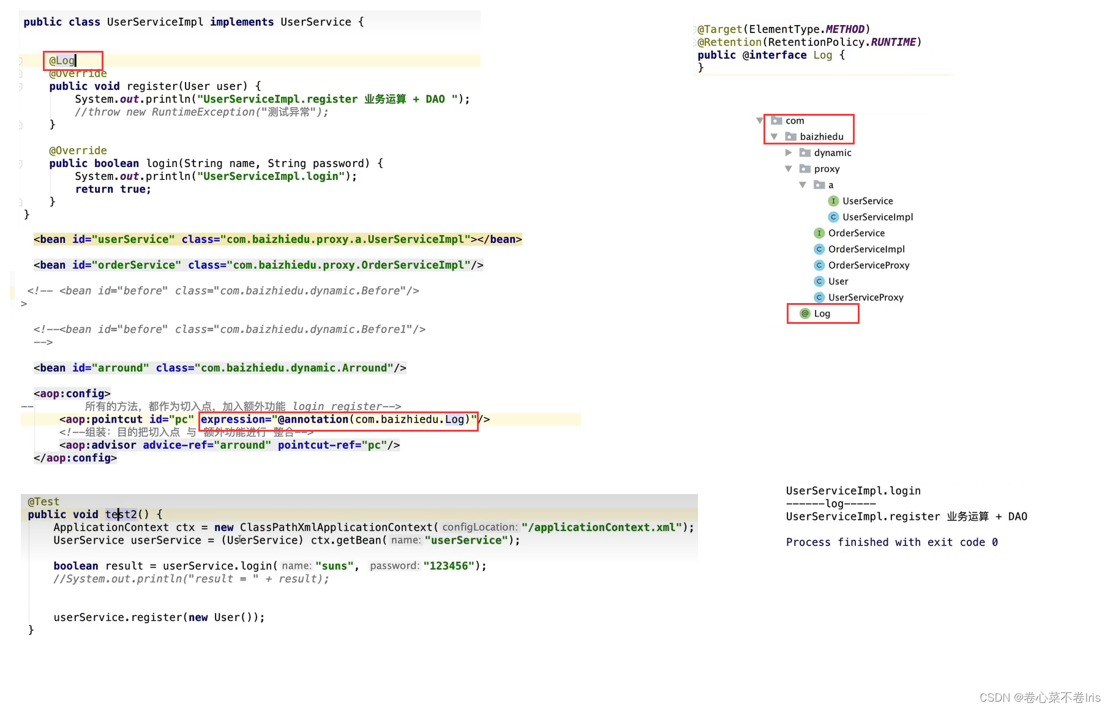Click the OrderService interface icon

(x=819, y=233)
